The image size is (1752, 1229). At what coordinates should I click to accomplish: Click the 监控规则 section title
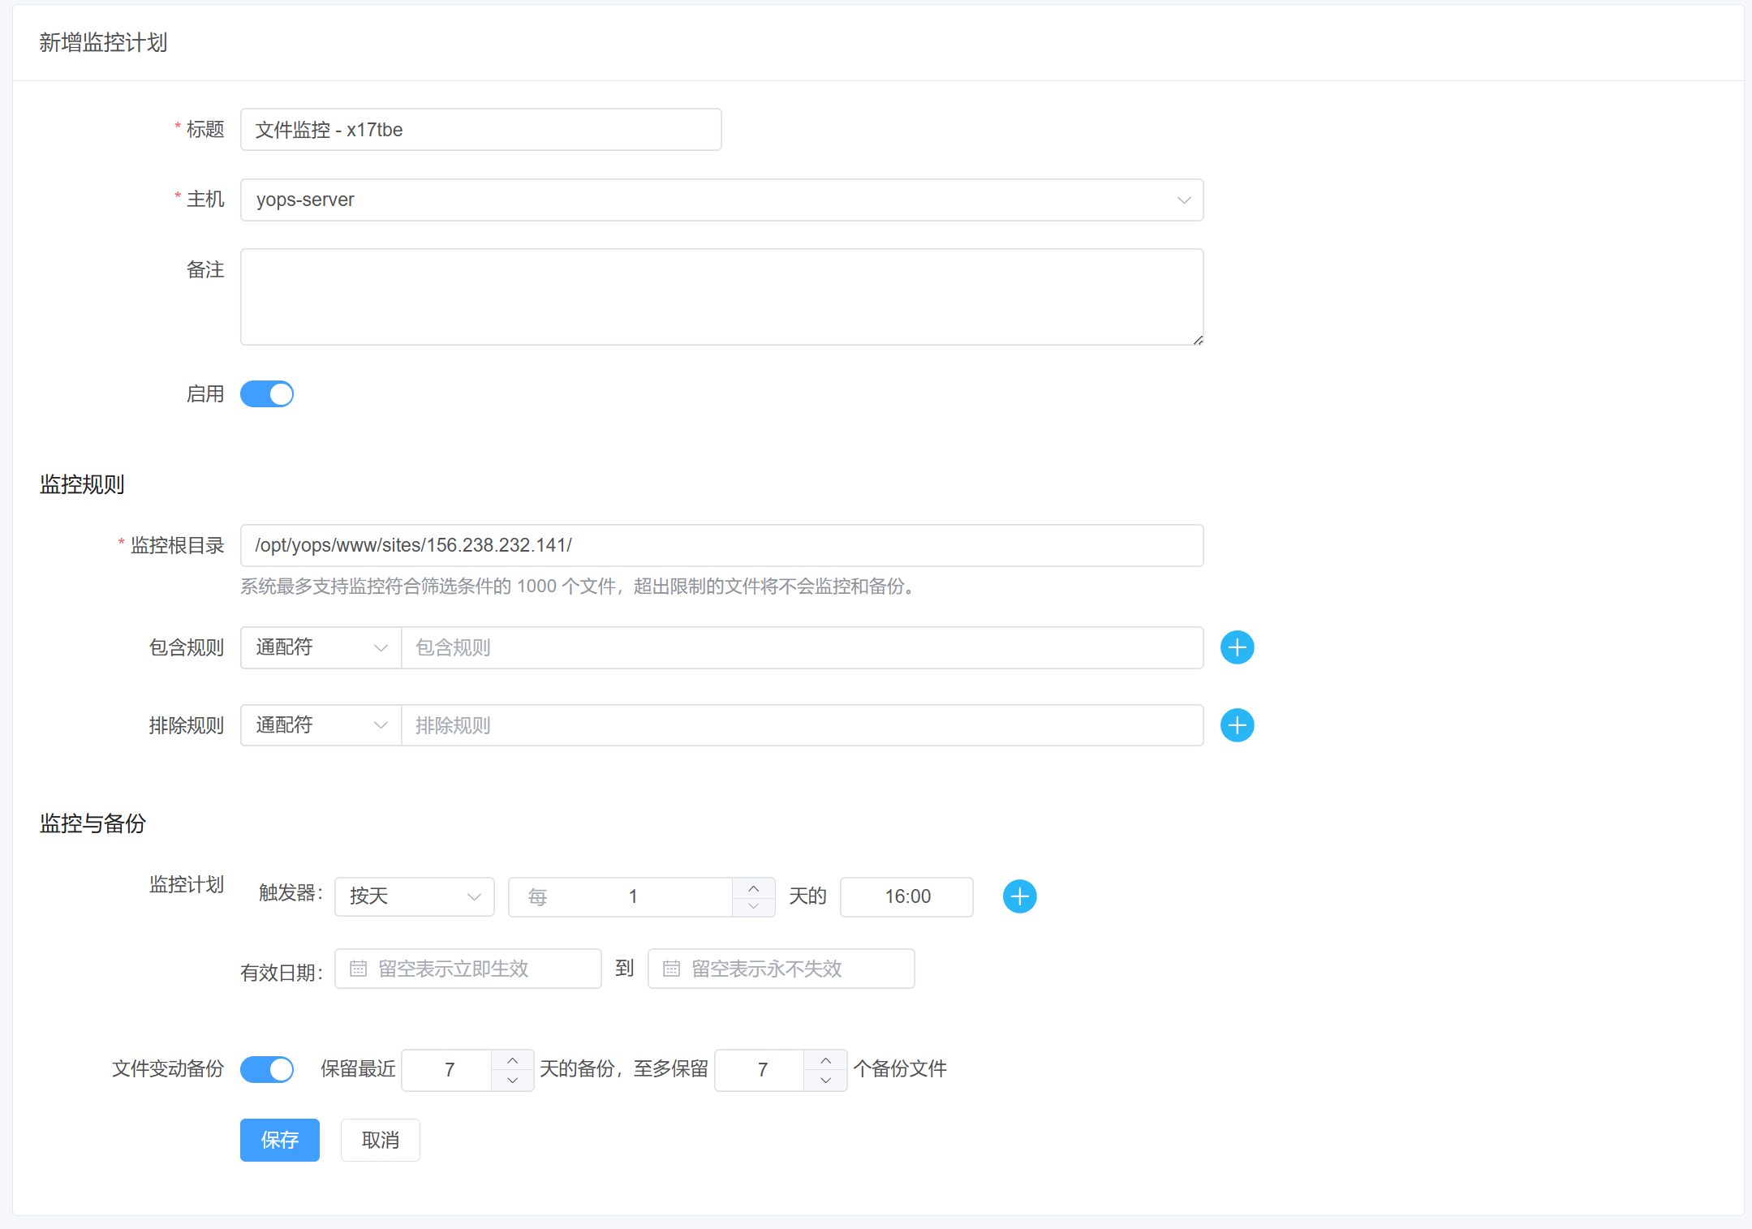pyautogui.click(x=82, y=484)
